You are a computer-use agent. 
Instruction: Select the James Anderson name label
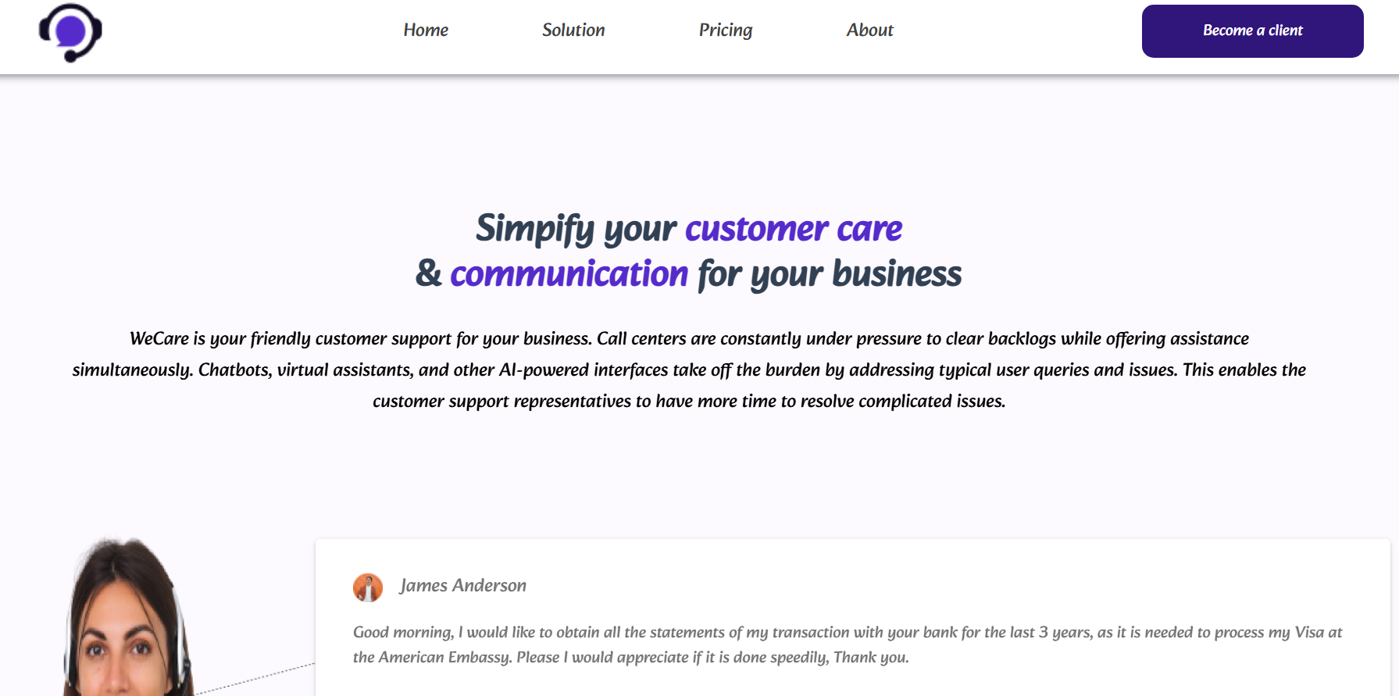tap(462, 586)
